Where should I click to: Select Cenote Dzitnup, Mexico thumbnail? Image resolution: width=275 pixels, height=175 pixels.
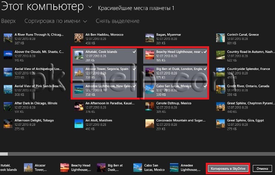[x=150, y=107]
